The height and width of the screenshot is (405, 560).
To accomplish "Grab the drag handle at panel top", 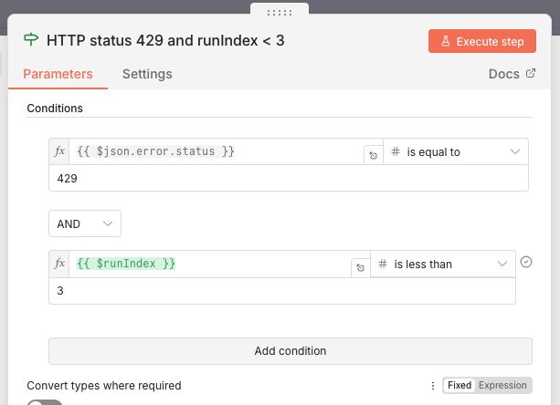I will point(280,12).
